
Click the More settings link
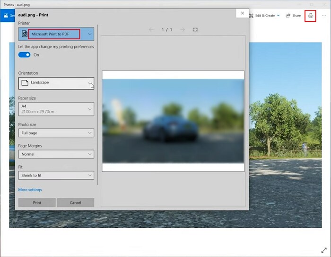(30, 190)
